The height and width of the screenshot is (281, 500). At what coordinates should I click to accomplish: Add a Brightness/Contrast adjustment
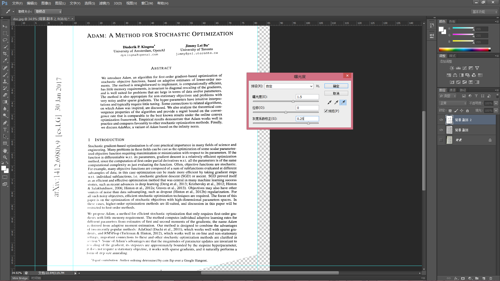click(452, 68)
